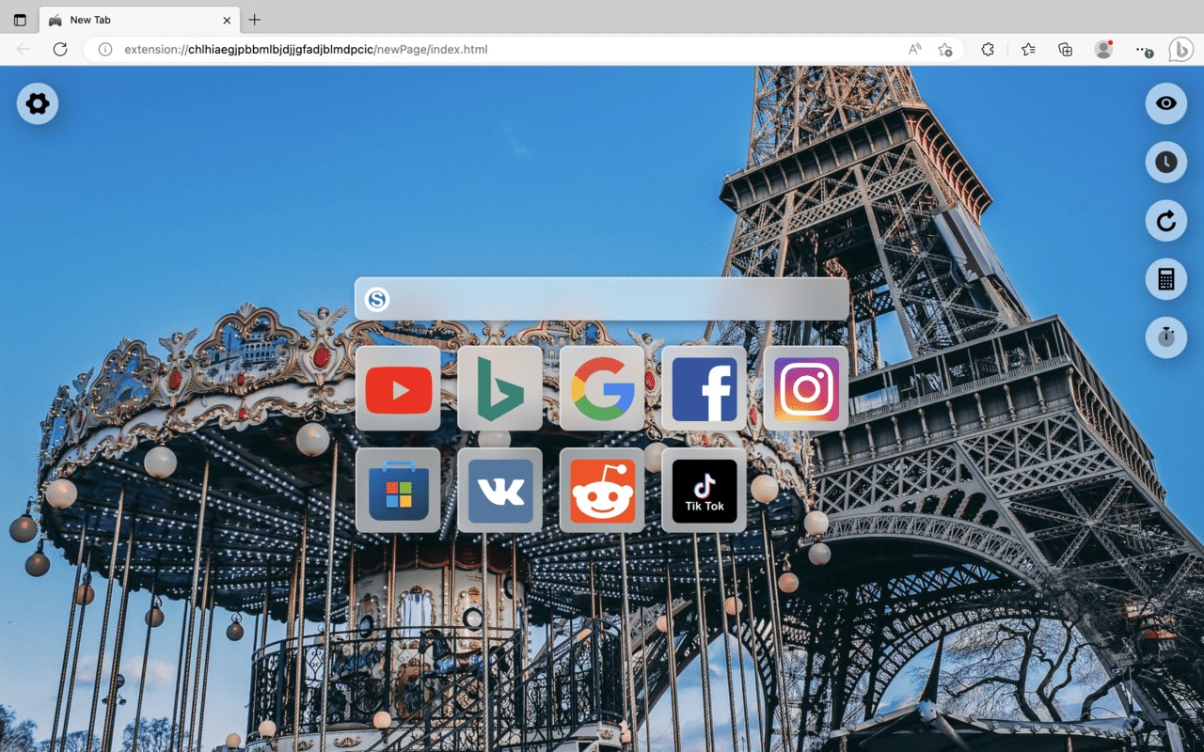1204x752 pixels.
Task: Open the Favorites list
Action: coord(1028,49)
